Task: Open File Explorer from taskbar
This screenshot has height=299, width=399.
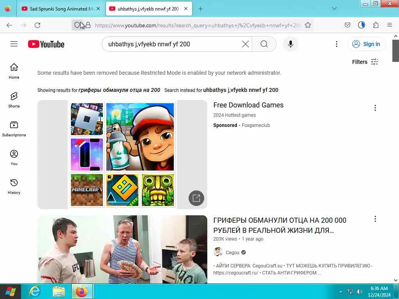Action: click(x=59, y=291)
